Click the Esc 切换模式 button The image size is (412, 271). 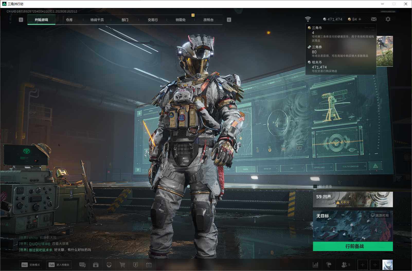(x=31, y=265)
